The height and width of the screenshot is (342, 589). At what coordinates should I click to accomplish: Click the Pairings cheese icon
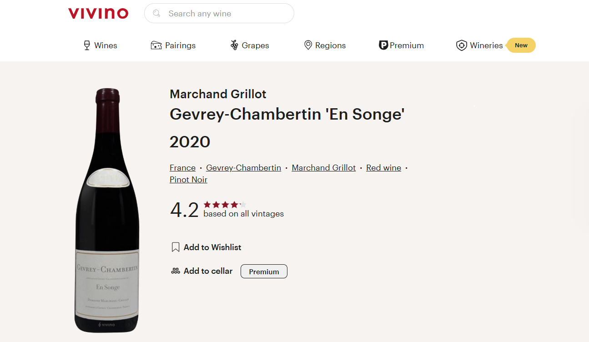(156, 45)
